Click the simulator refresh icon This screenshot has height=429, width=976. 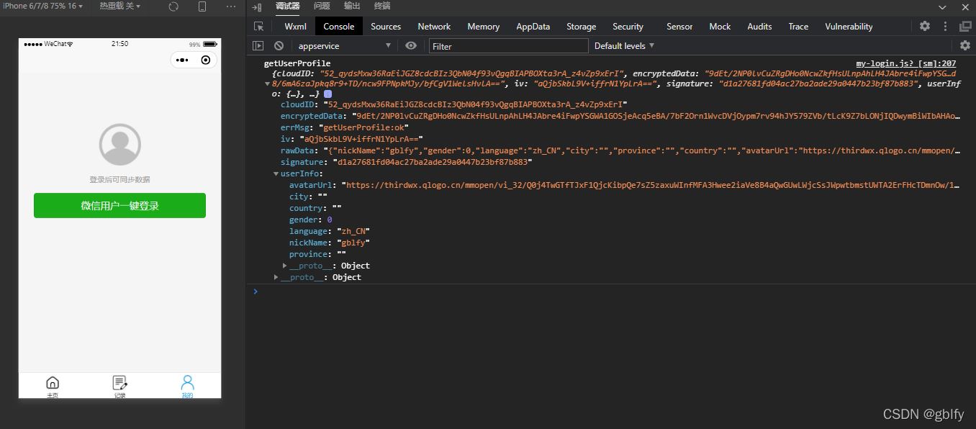[x=173, y=6]
